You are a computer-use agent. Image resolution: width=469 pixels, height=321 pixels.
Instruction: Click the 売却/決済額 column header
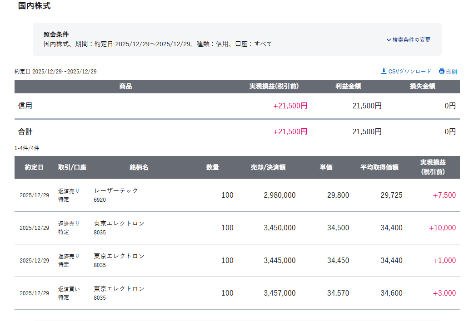point(268,167)
